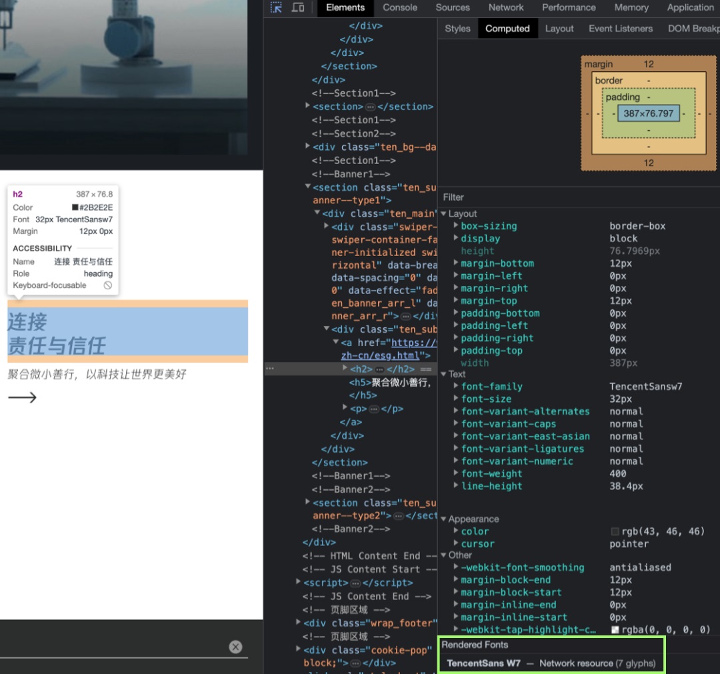720x674 pixels.
Task: Close the cookie popup with X icon
Action: [235, 647]
